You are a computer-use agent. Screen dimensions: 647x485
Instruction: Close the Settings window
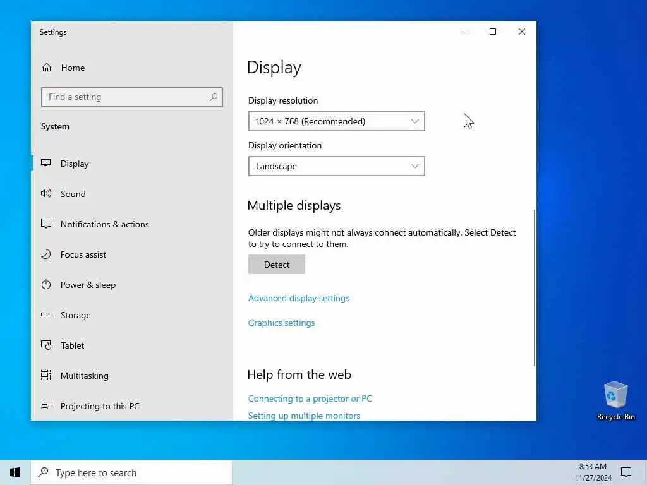[x=521, y=32]
